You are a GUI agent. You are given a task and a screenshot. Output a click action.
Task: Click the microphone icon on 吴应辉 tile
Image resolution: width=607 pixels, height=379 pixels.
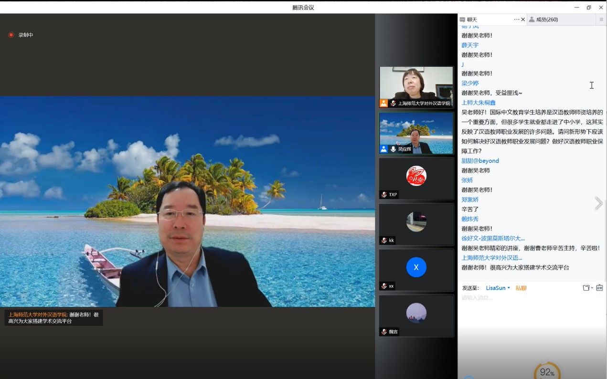tap(393, 149)
